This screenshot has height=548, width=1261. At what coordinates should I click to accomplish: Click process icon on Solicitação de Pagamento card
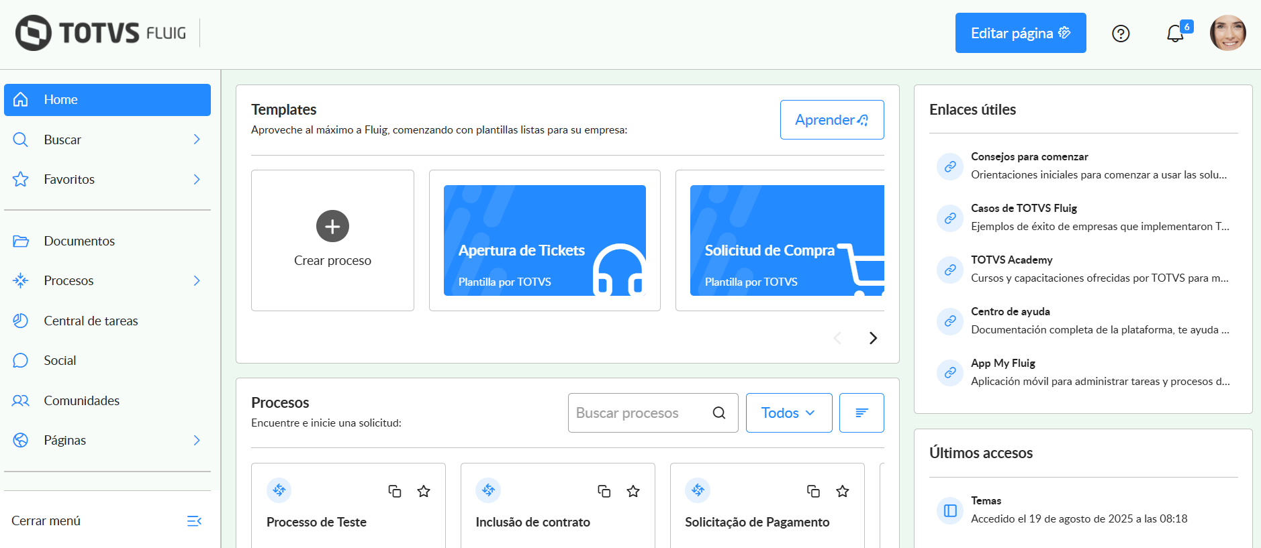tap(698, 490)
